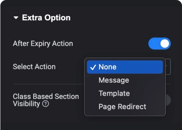Click the divider line under Select Action
Viewport: 182px width, 130px height.
[x=48, y=84]
